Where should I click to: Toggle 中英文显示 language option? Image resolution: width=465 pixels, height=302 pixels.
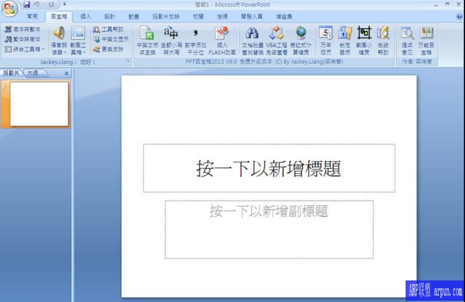pos(111,39)
